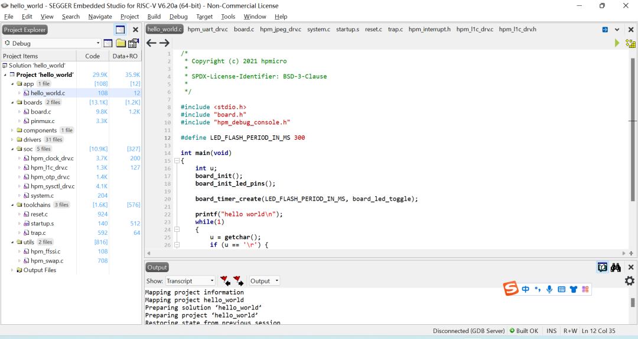The width and height of the screenshot is (638, 339).
Task: Click the green run arrow in editor toolbar
Action: pyautogui.click(x=617, y=43)
